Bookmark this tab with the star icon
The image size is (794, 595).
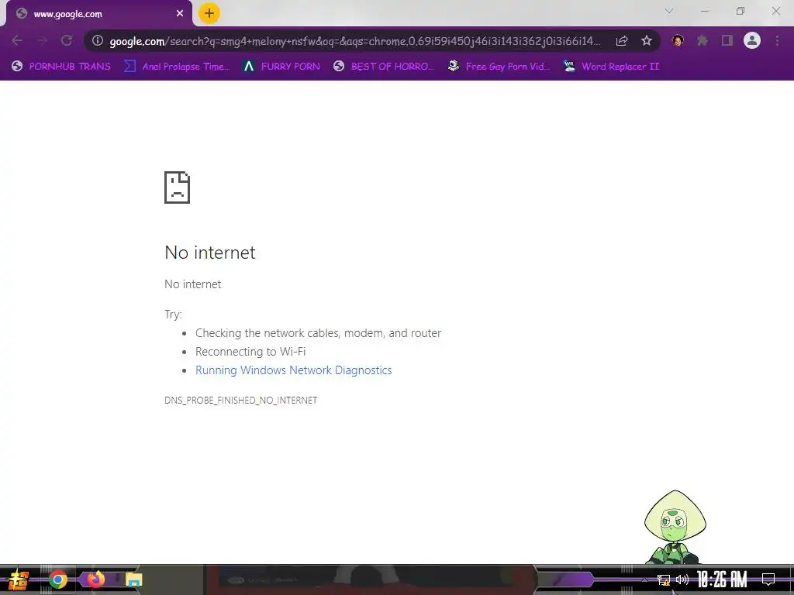(x=647, y=41)
